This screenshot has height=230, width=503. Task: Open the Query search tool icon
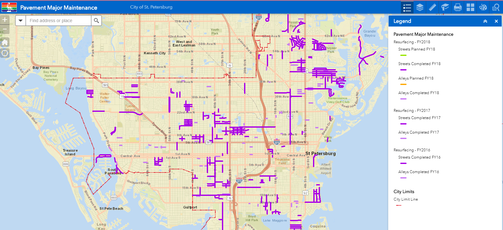click(496, 7)
